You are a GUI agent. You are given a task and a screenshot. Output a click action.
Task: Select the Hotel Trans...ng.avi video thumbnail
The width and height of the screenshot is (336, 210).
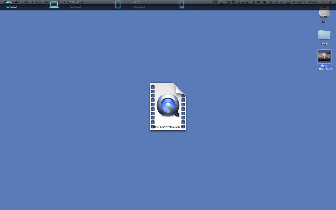(x=324, y=56)
